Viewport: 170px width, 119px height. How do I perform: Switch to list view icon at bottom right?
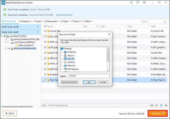pos(161,105)
